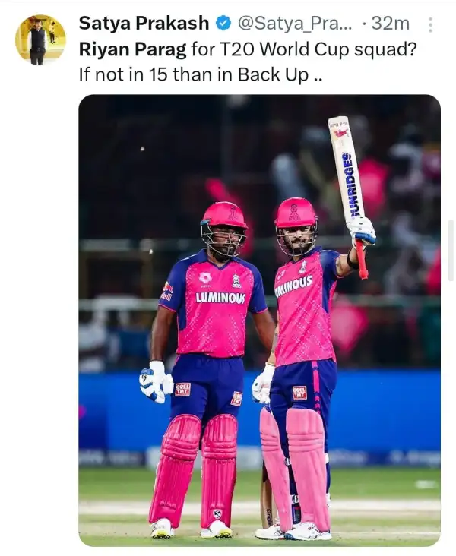456x556 pixels.
Task: Click the Red Bull logo on sleeve
Action: (x=166, y=291)
